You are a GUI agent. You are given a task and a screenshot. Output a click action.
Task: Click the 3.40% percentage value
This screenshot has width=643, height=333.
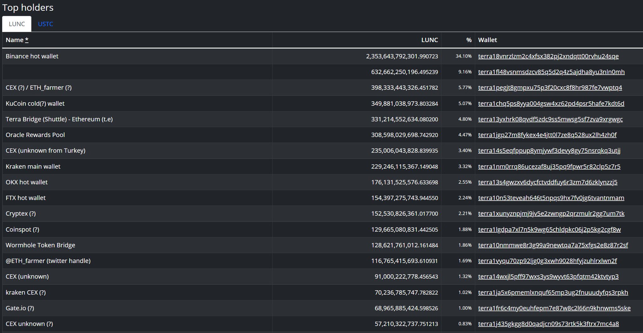(x=465, y=151)
